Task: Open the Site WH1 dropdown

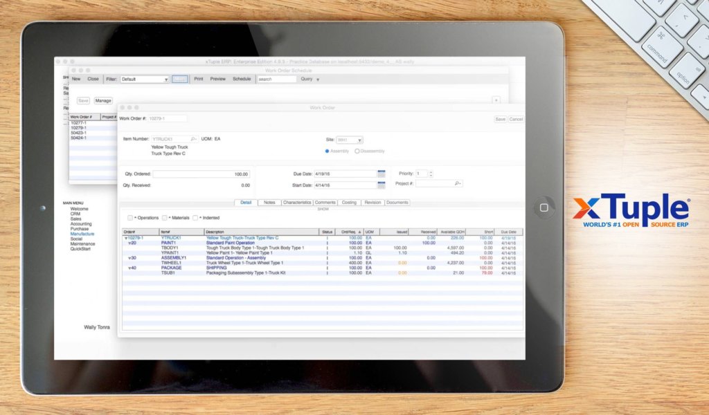Action: 350,140
